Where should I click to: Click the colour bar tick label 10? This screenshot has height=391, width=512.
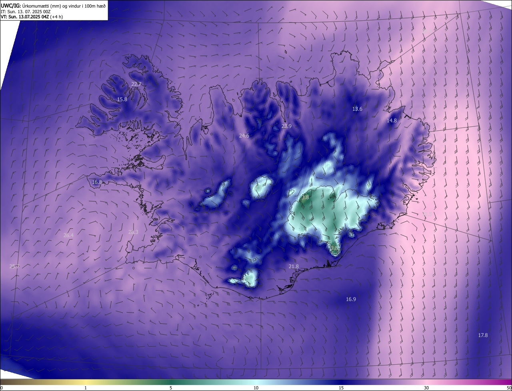tap(256, 388)
